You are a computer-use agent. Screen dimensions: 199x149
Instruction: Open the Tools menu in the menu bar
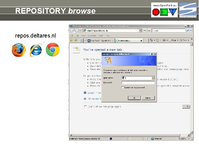coord(101,36)
